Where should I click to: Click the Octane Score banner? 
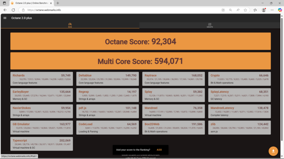pyautogui.click(x=140, y=41)
